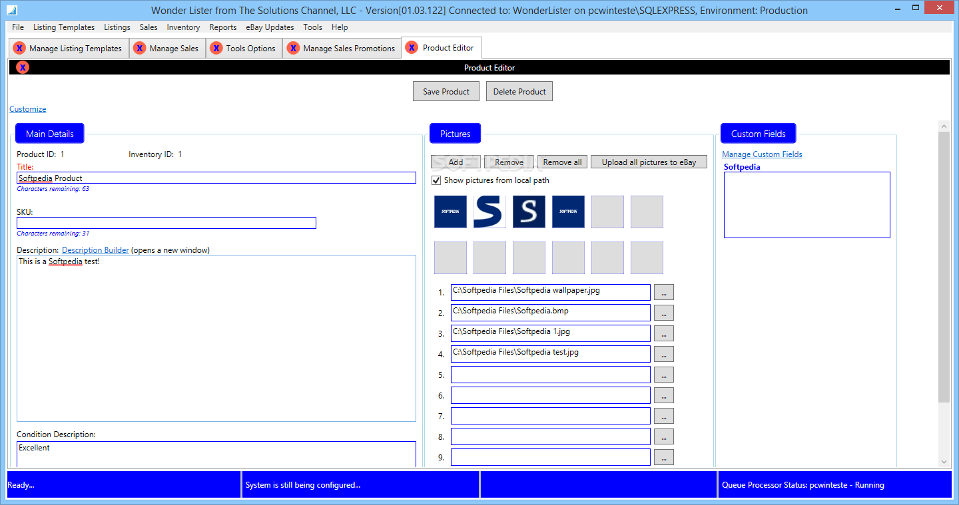The width and height of the screenshot is (959, 505).
Task: Click the 'Ready...' status bar text
Action: pyautogui.click(x=21, y=485)
